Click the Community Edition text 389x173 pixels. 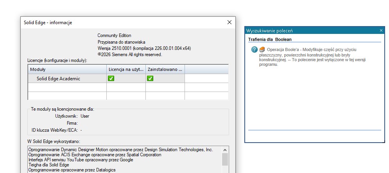(x=115, y=35)
